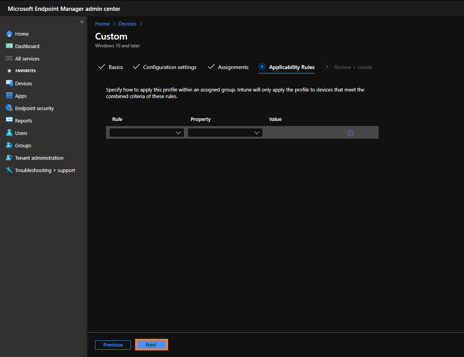Open the Rule dropdown

pos(147,133)
